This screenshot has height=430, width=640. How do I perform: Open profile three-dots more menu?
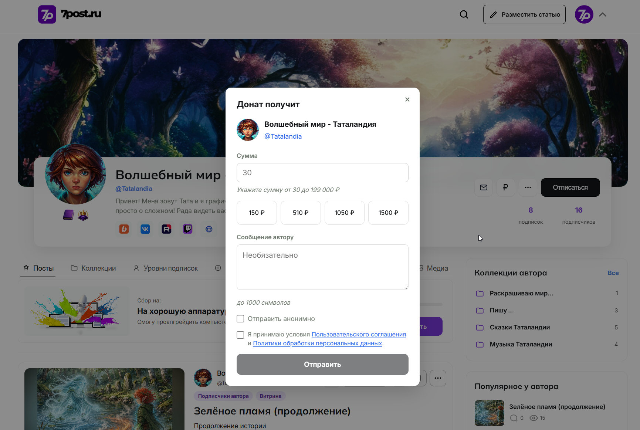click(x=528, y=187)
